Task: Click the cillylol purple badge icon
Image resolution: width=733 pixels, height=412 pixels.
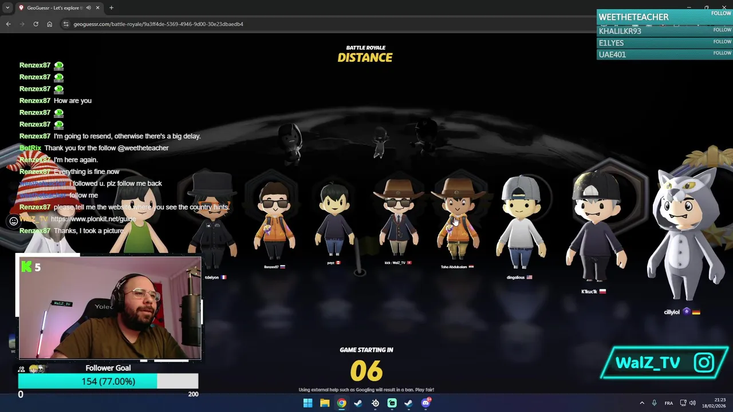Action: point(686,312)
